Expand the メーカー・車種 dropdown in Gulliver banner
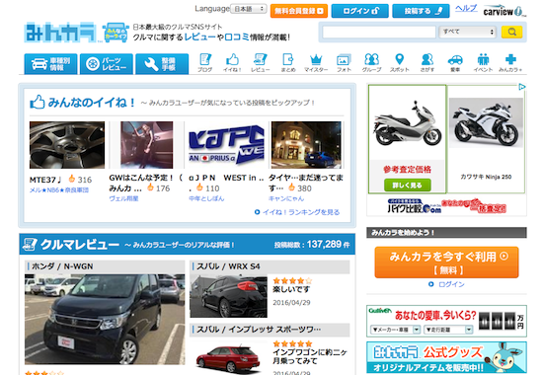Image resolution: width=543 pixels, height=375 pixels. pyautogui.click(x=395, y=330)
